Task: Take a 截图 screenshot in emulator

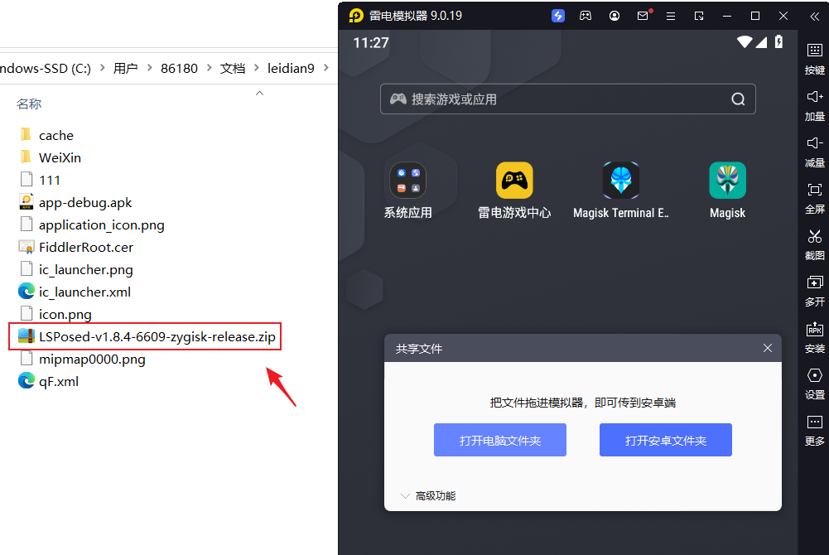Action: [815, 244]
